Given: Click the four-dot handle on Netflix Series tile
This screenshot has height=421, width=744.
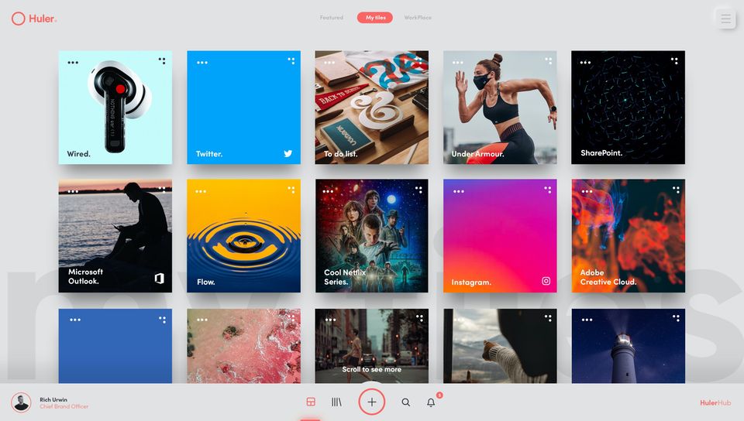Looking at the screenshot, I should (x=419, y=190).
